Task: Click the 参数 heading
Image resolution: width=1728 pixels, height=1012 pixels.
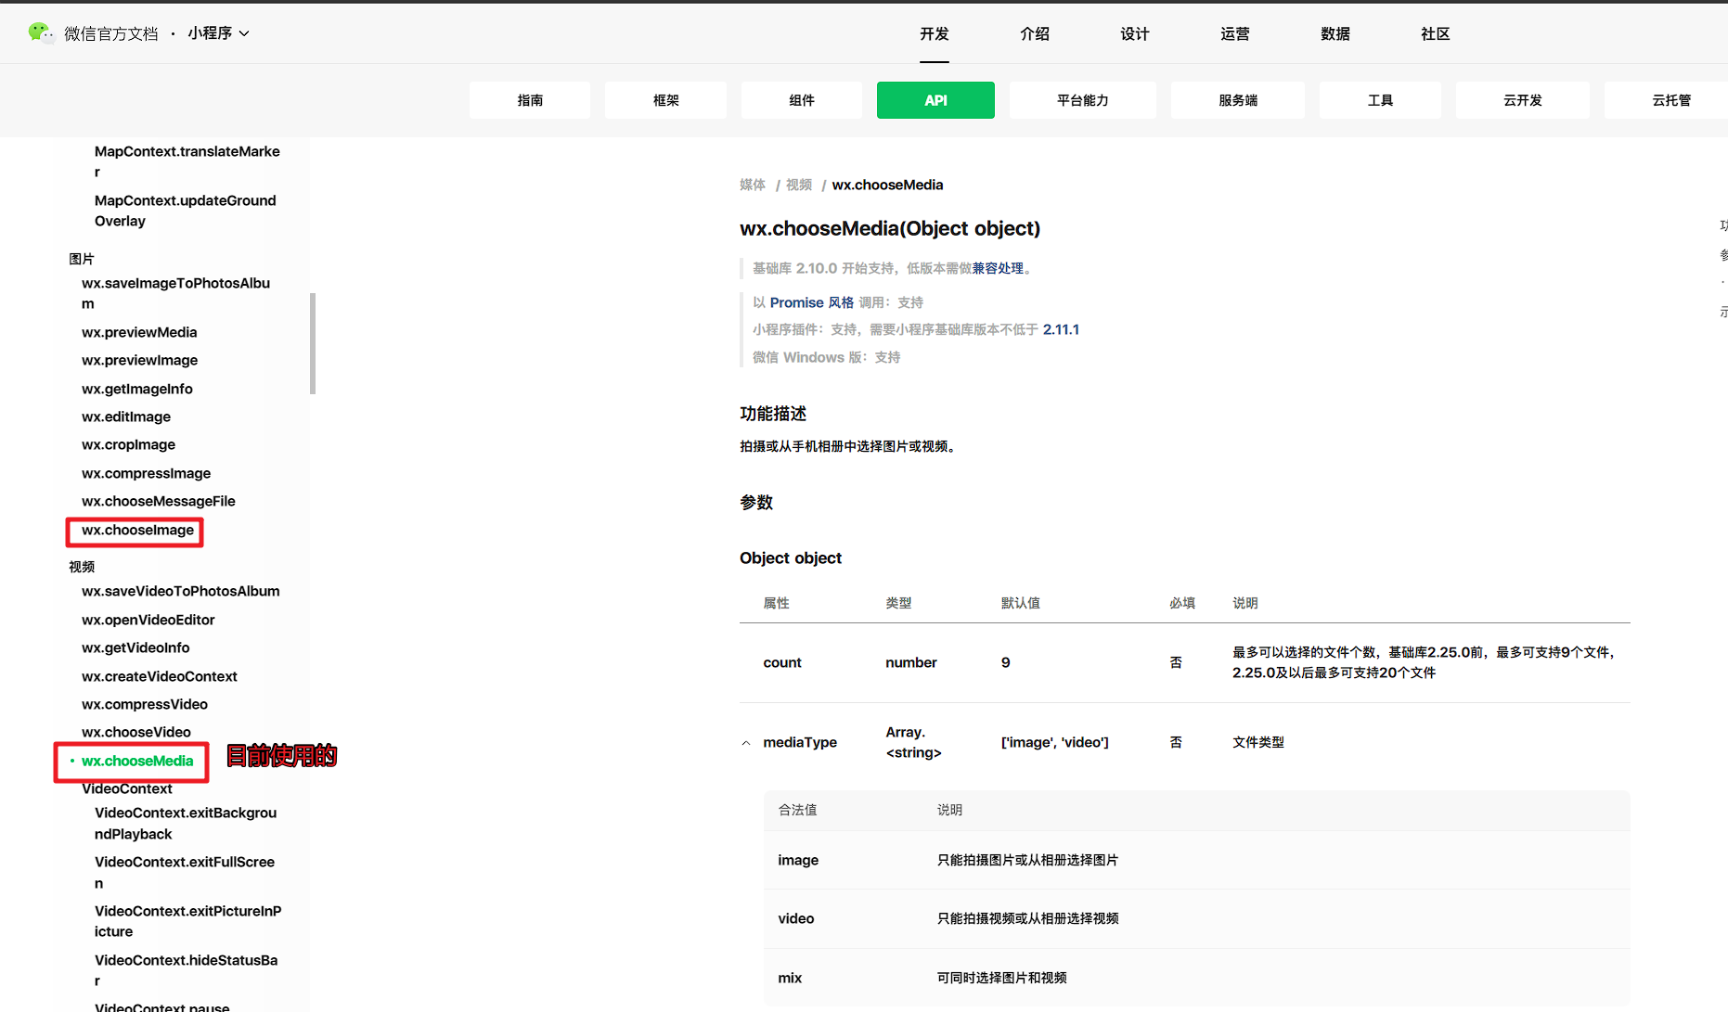Action: pos(756,503)
